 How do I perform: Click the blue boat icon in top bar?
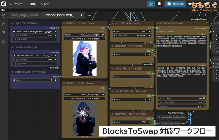coord(151,4)
